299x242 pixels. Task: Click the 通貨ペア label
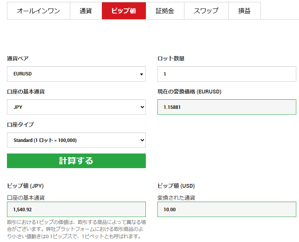(18, 58)
